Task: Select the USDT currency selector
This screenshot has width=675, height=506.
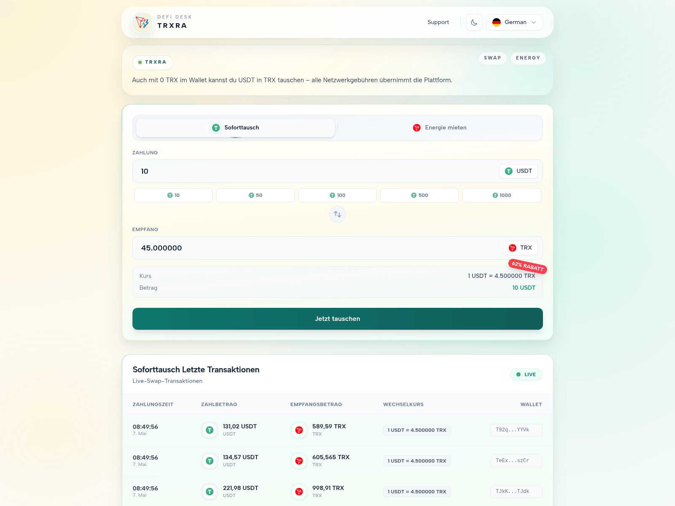Action: click(518, 171)
